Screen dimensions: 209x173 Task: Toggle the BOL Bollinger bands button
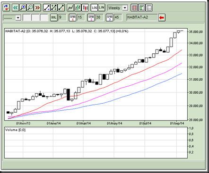54,17
